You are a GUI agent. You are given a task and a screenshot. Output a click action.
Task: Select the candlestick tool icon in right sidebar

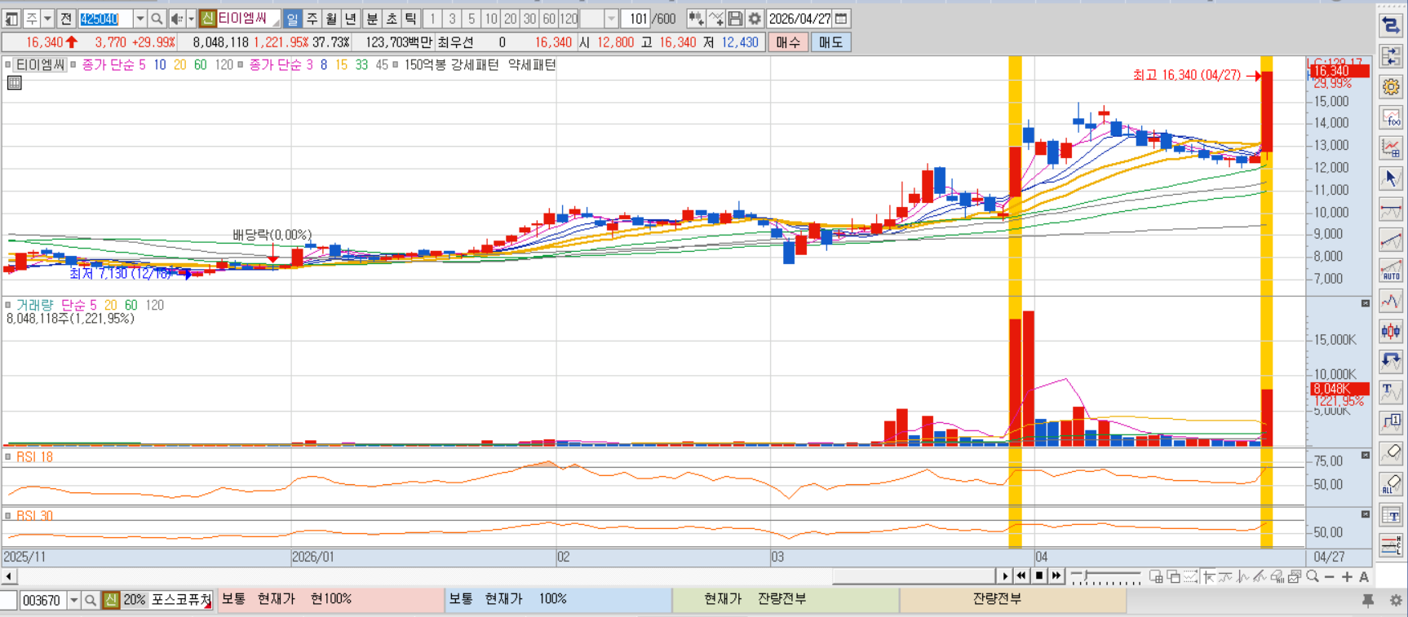tap(1391, 331)
